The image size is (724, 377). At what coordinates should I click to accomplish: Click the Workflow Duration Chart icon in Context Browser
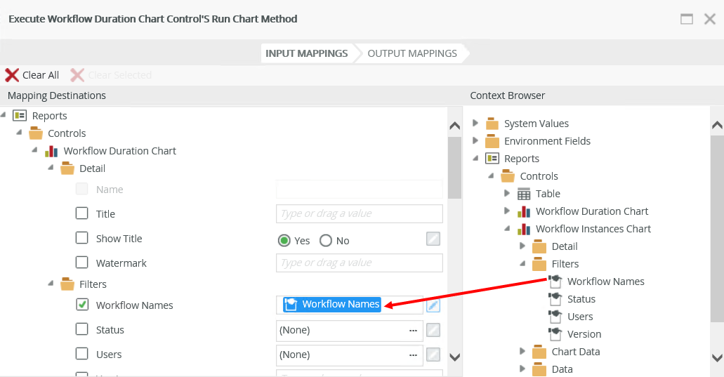click(524, 211)
